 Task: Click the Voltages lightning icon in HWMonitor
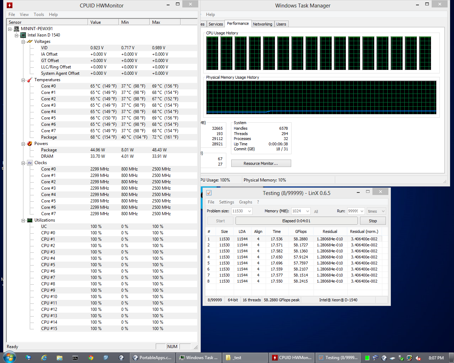pyautogui.click(x=30, y=41)
